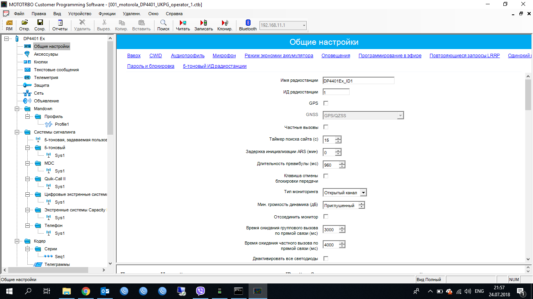
Task: Jump to the CWID section link
Action: [156, 56]
